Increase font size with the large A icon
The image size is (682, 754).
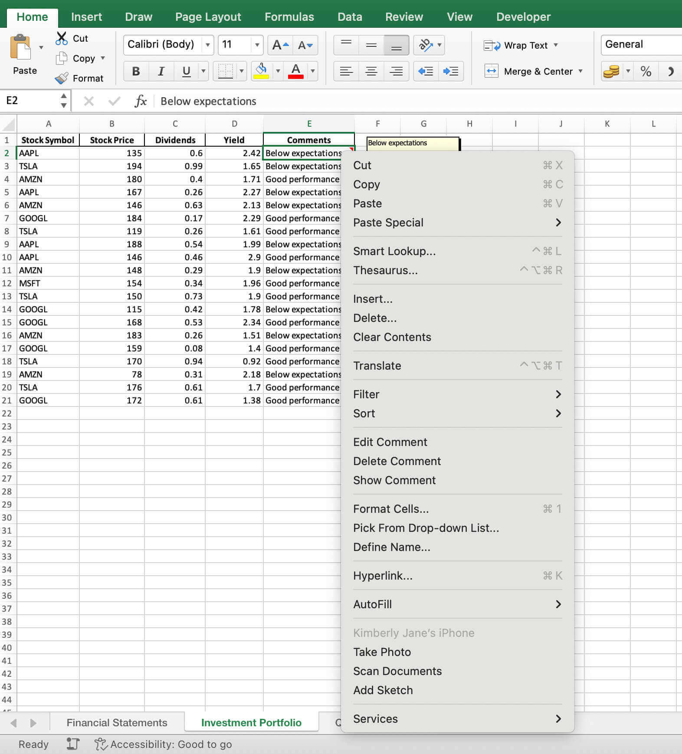tap(280, 45)
